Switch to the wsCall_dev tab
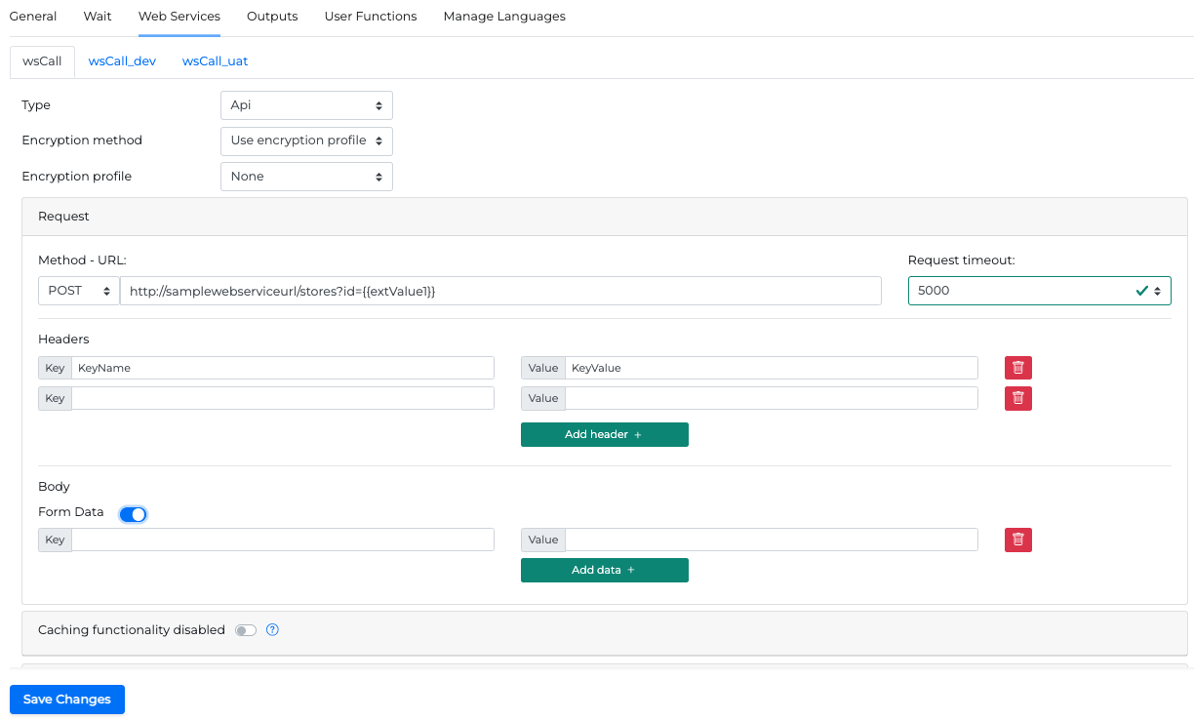 [122, 61]
